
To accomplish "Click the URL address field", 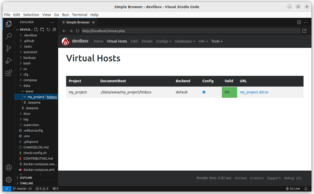I will [x=190, y=31].
